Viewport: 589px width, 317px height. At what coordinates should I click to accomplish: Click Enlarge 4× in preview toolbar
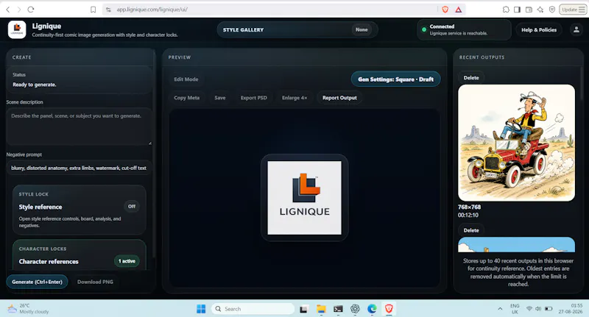294,98
